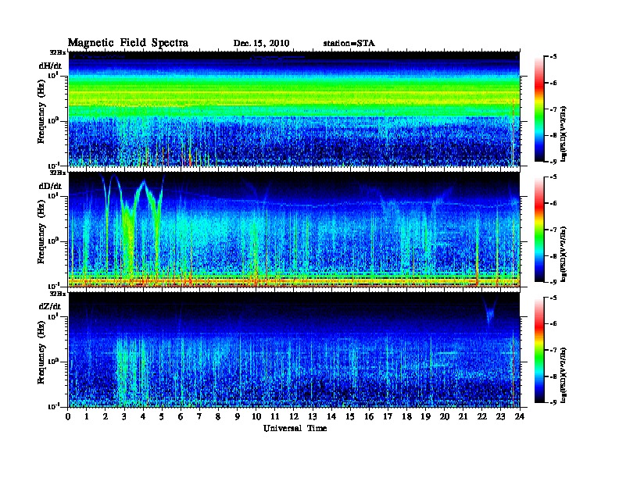The height and width of the screenshot is (478, 619).
Task: Click the "-7" value on dH/dt color scale
Action: coord(553,109)
